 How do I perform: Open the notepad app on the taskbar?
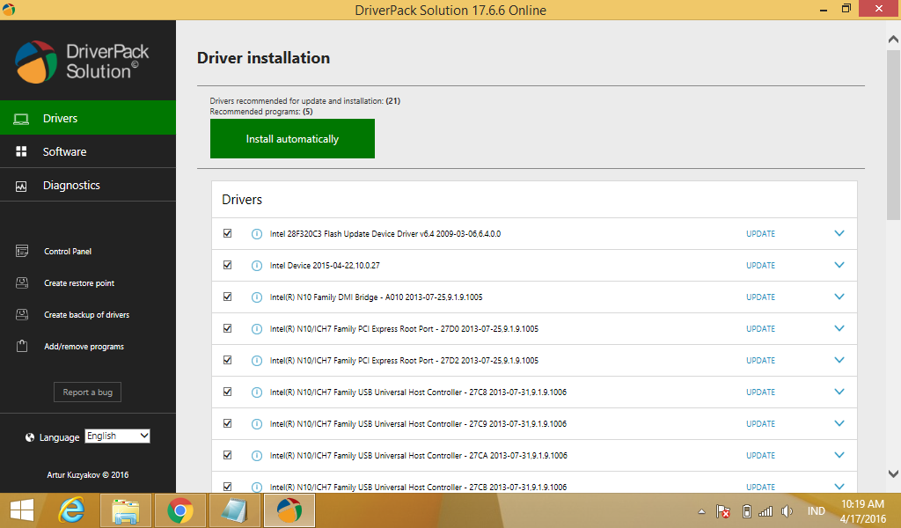click(x=234, y=510)
